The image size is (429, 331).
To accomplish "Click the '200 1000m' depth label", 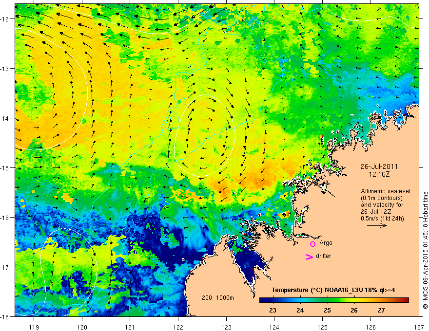I will [218, 298].
